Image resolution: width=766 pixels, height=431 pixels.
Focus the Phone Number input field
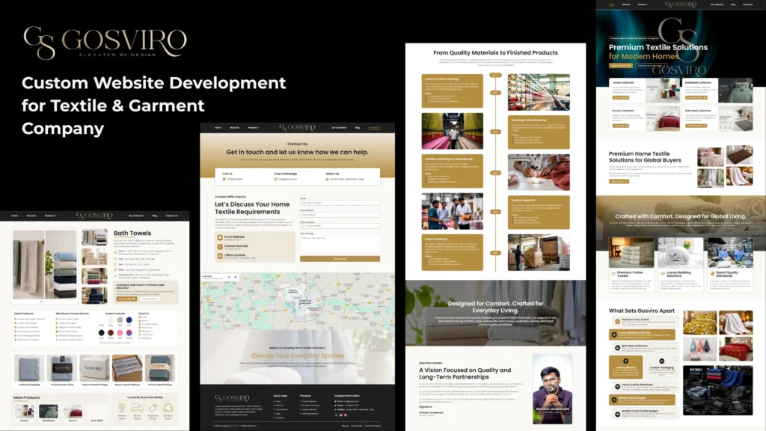click(x=340, y=226)
